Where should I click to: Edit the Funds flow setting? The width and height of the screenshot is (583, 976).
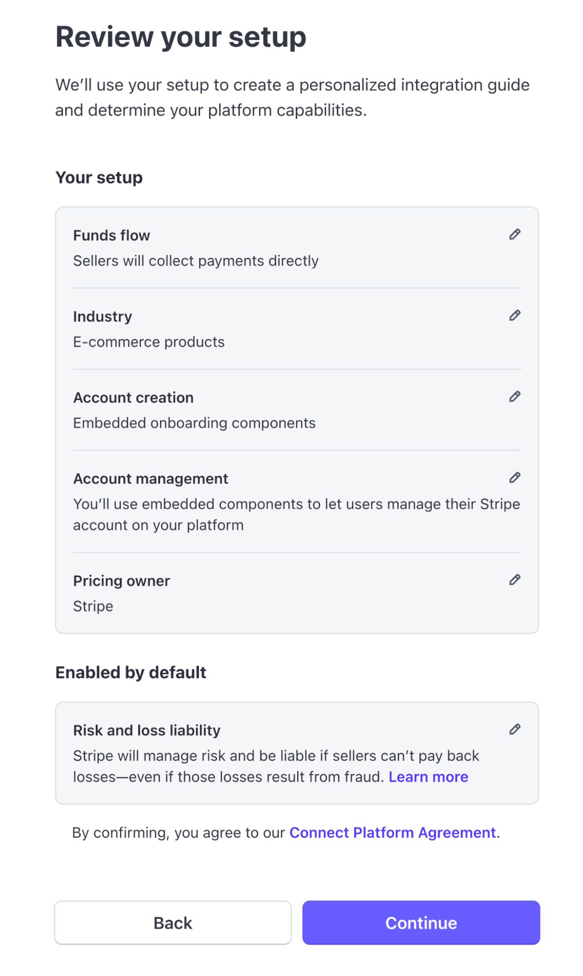(x=515, y=234)
